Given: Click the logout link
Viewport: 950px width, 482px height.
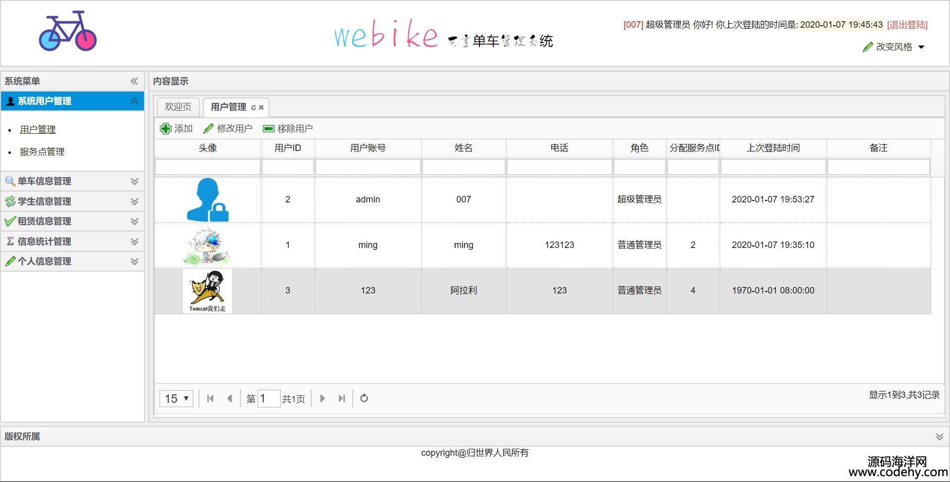Looking at the screenshot, I should coord(907,25).
